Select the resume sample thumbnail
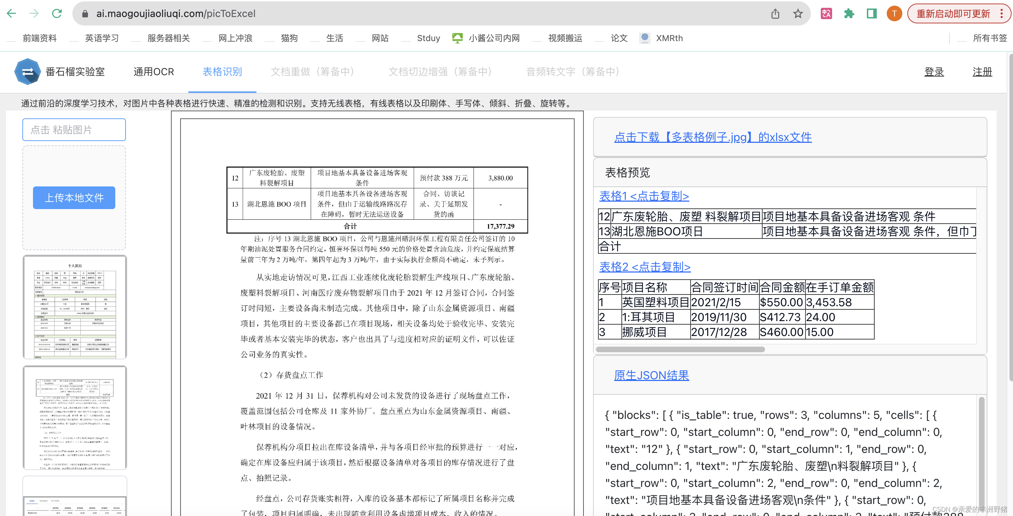The image size is (1013, 516). pyautogui.click(x=75, y=307)
